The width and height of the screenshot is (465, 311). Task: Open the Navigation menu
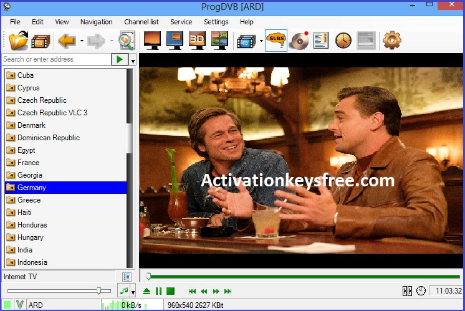[x=97, y=22]
